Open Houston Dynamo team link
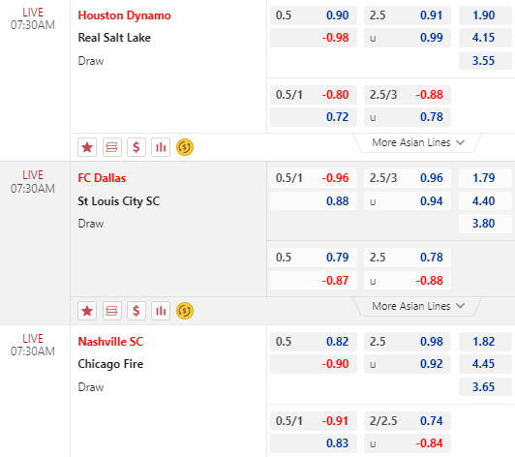Image resolution: width=515 pixels, height=457 pixels. click(x=124, y=15)
